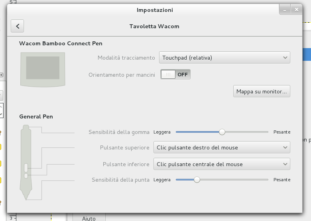Click the eraser end of the stylus image
The height and width of the screenshot is (221, 311).
26,127
